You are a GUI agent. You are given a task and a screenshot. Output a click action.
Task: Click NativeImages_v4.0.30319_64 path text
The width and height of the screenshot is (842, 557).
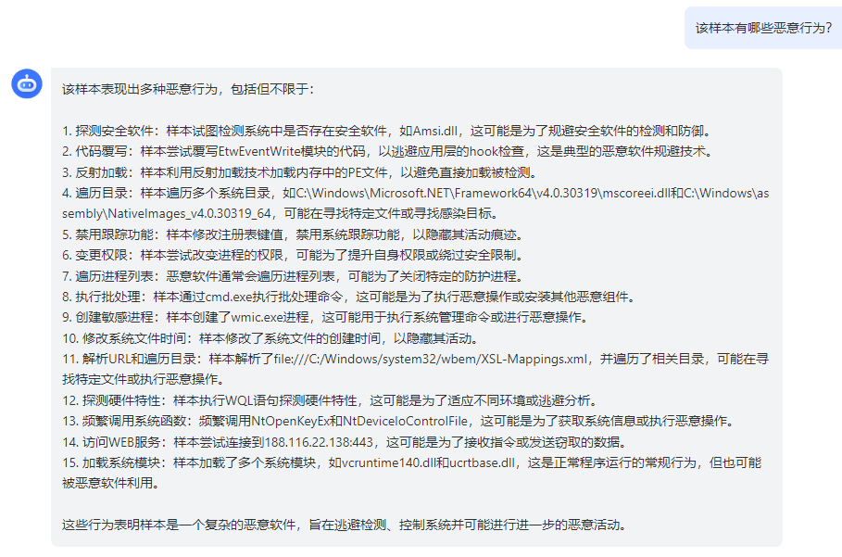click(190, 214)
